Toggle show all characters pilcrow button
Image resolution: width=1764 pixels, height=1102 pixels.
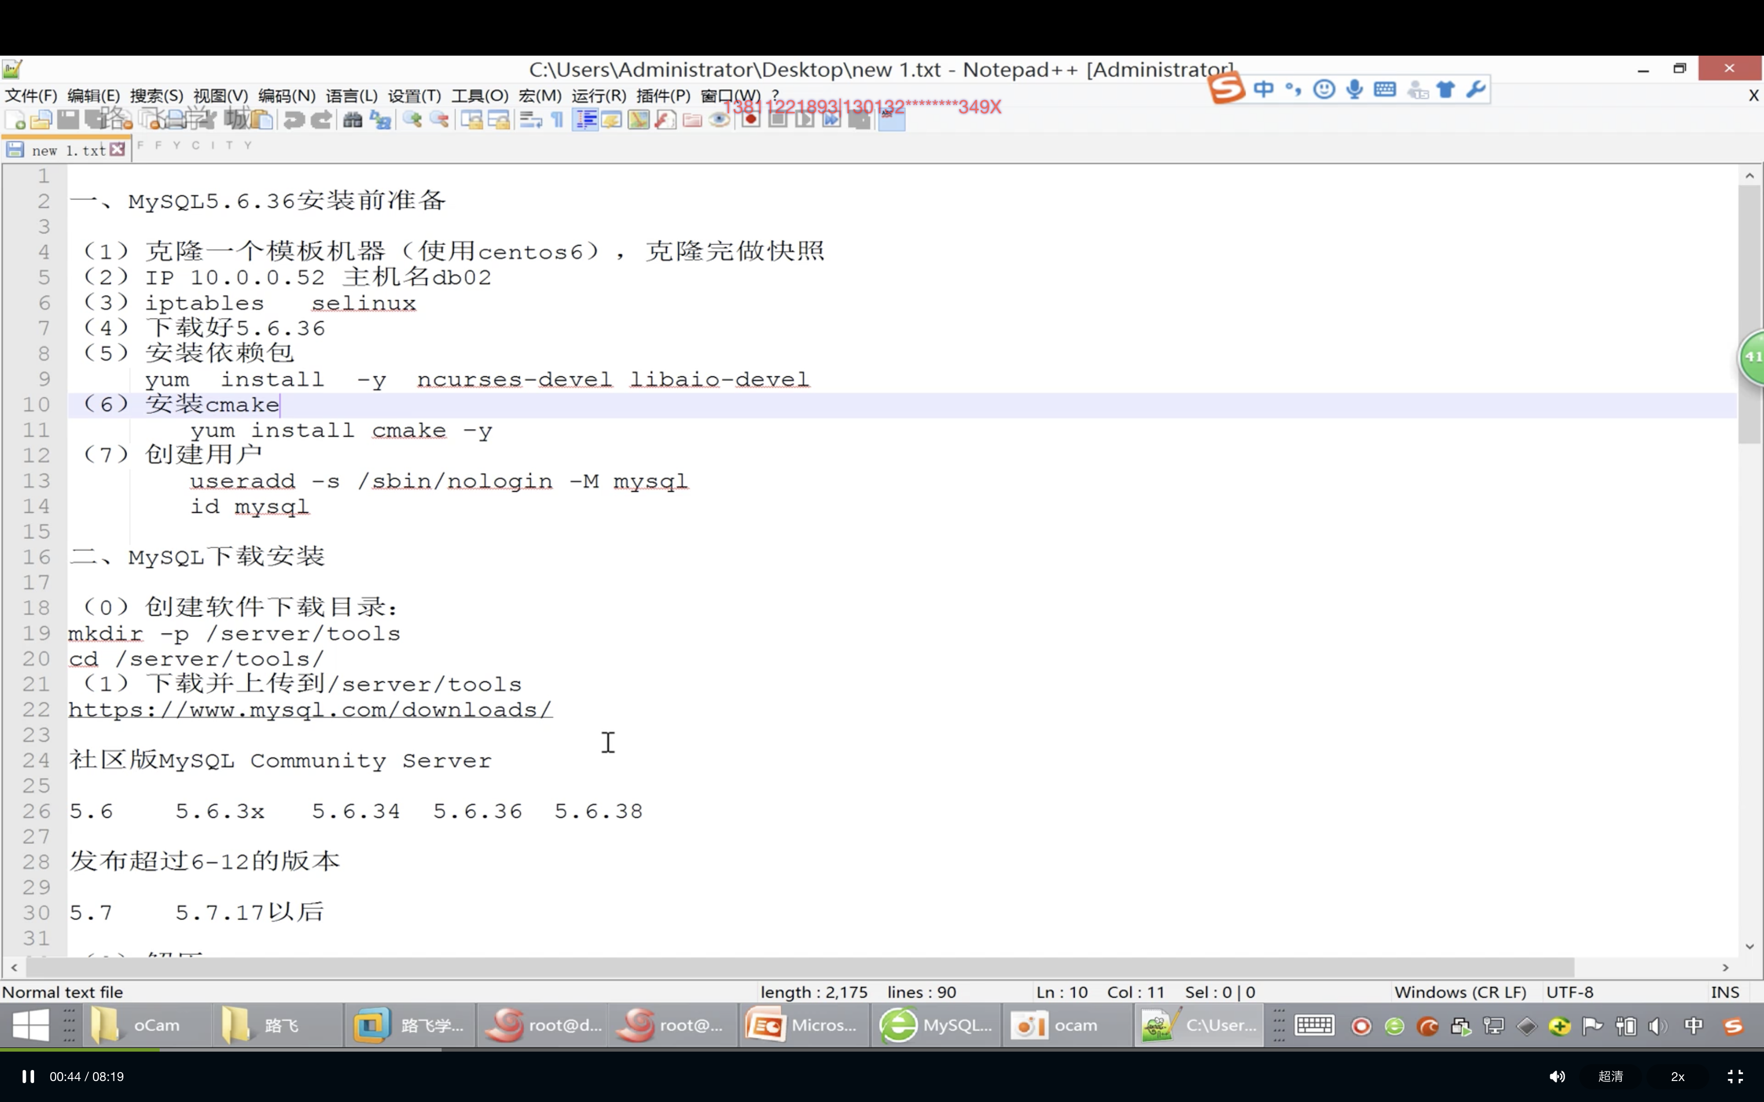click(x=558, y=120)
